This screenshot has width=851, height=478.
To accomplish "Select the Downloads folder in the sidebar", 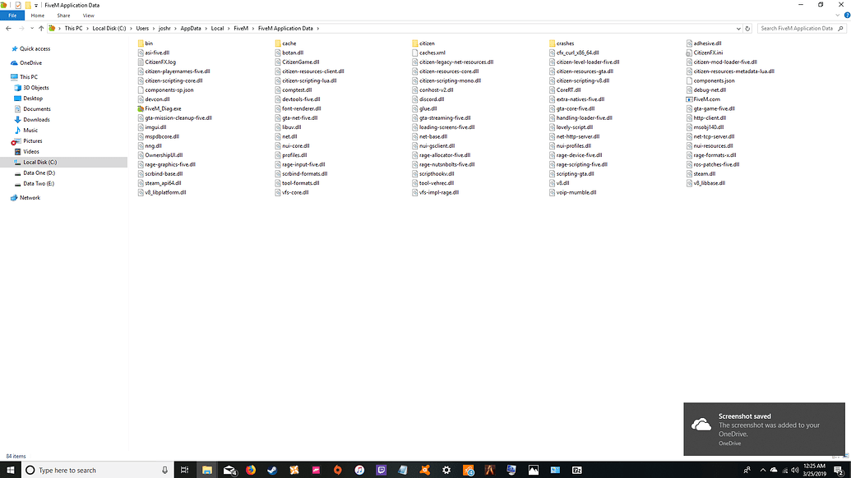I will click(35, 119).
